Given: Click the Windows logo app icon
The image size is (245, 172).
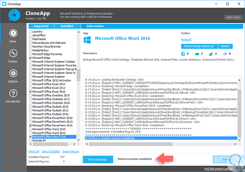Looking at the screenshot, I should [87, 40].
